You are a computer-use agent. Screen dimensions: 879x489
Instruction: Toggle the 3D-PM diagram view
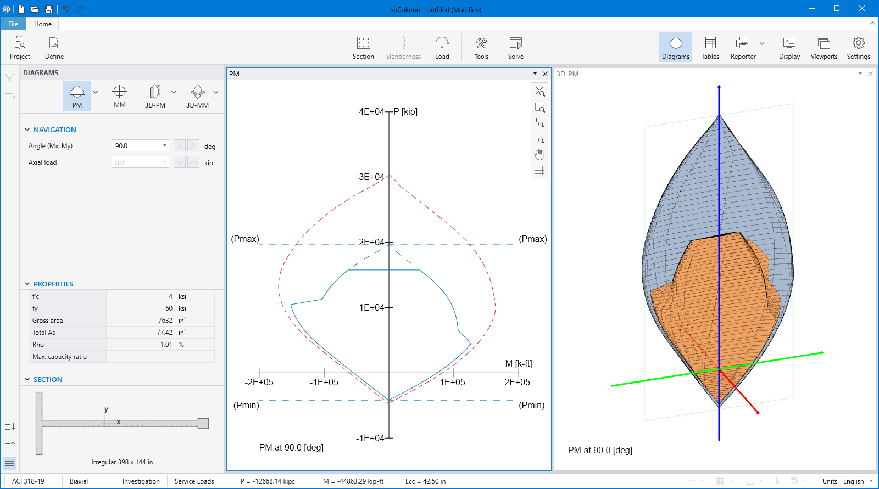(x=155, y=96)
